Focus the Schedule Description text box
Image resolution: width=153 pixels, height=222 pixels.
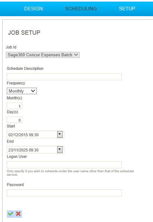click(64, 77)
